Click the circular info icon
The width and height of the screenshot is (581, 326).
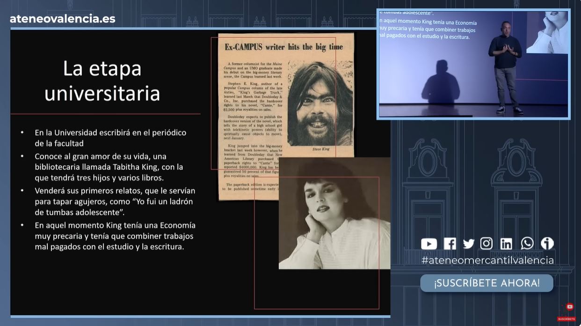point(547,244)
